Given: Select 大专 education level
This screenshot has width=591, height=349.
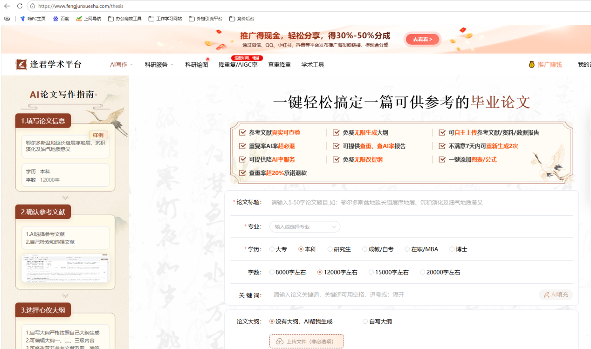Looking at the screenshot, I should tap(278, 249).
